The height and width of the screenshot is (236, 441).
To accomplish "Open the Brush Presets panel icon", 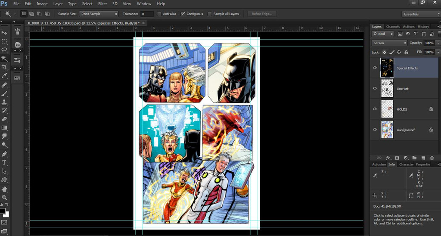I will tap(17, 31).
